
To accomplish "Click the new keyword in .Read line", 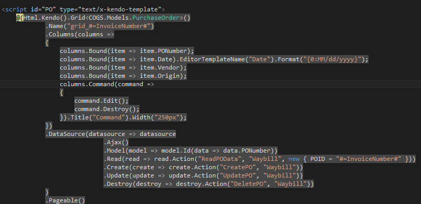I will pyautogui.click(x=294, y=159).
